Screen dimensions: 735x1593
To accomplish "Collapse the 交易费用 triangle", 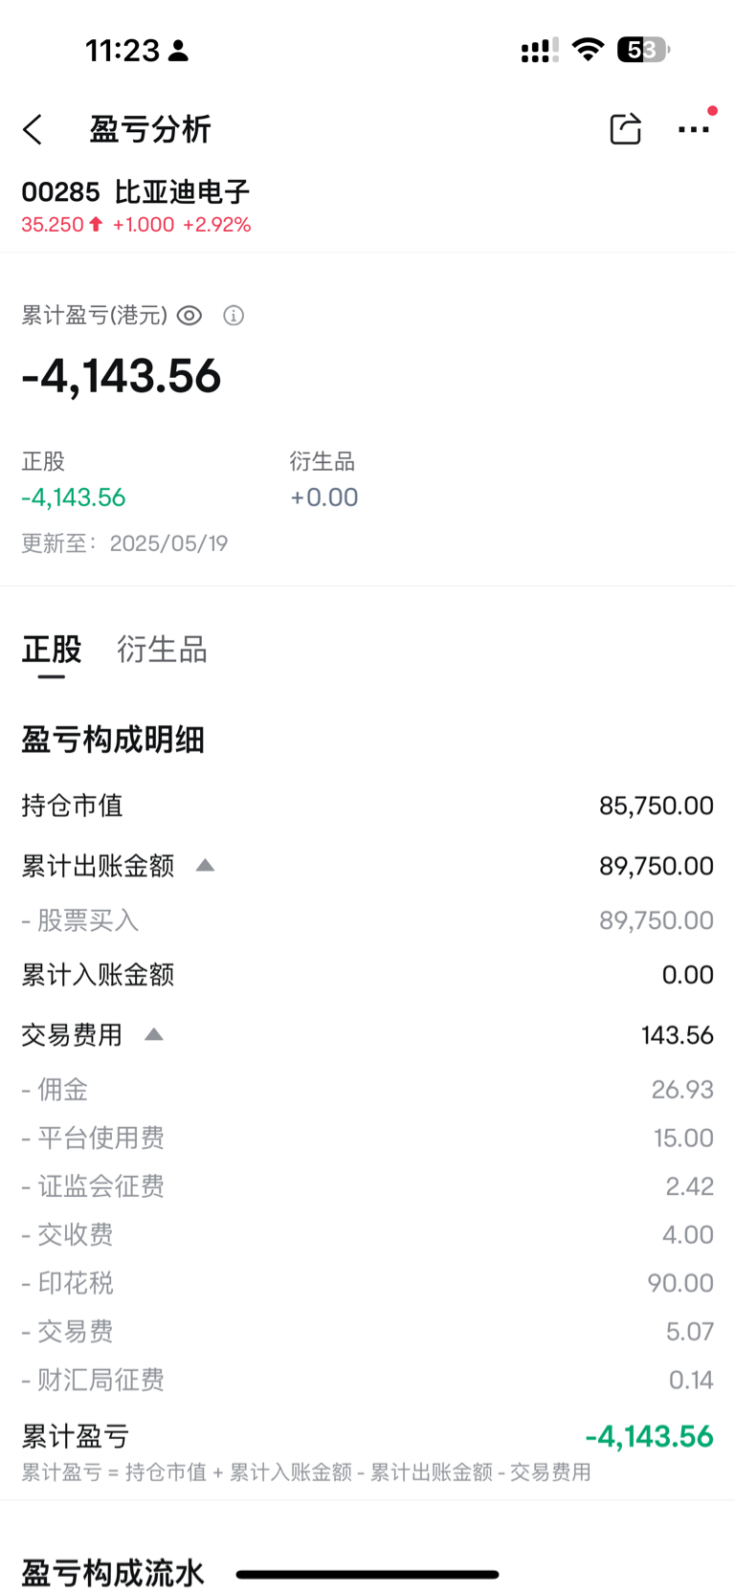I will pos(153,1034).
